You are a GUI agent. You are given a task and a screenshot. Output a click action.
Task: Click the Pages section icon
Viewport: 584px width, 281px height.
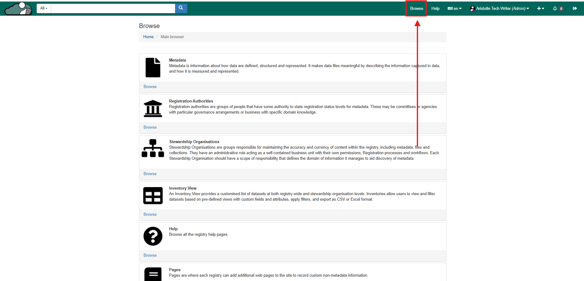[x=153, y=274]
